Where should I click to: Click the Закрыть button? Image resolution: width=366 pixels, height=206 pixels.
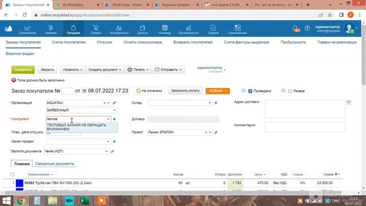(47, 70)
